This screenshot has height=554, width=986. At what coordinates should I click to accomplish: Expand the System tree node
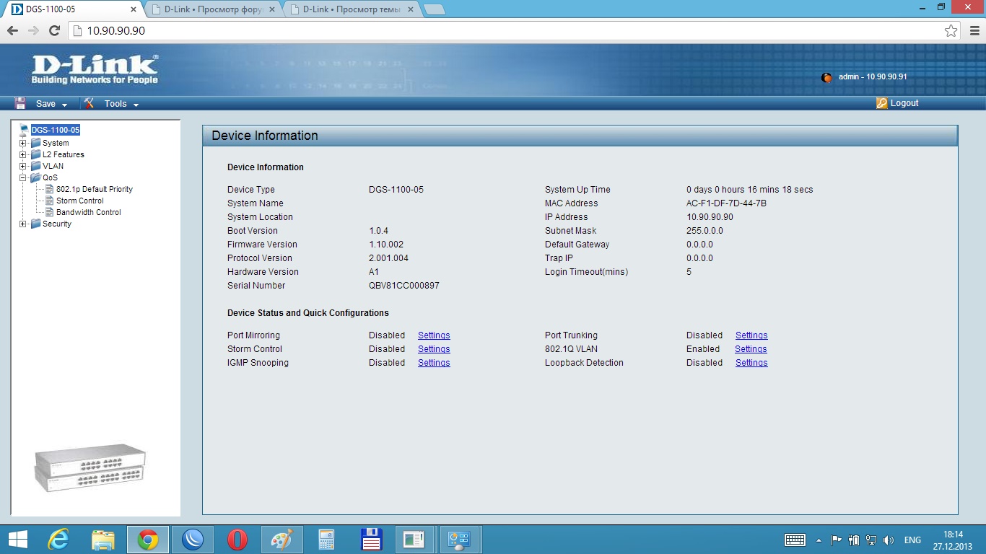(23, 143)
